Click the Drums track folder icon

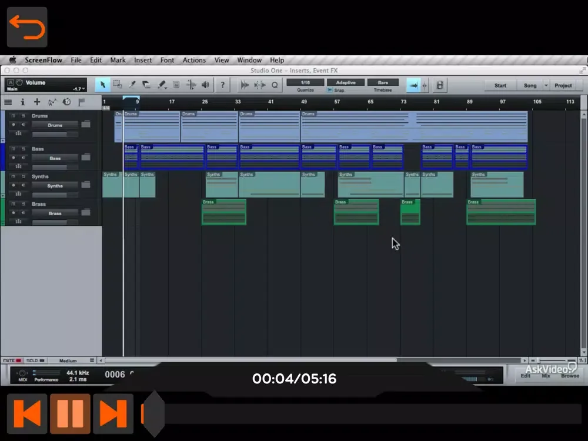pyautogui.click(x=86, y=124)
